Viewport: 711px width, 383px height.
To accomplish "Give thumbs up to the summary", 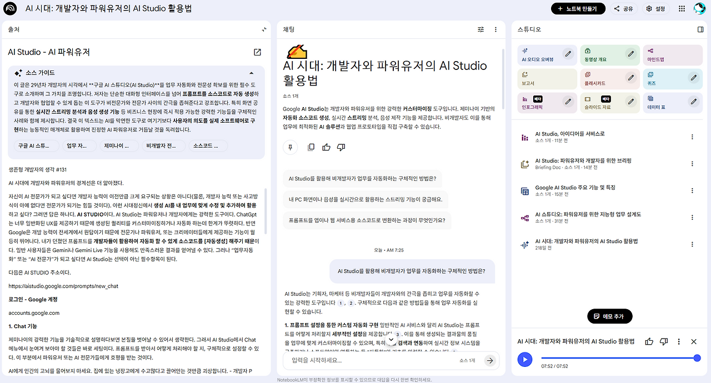I will (326, 147).
